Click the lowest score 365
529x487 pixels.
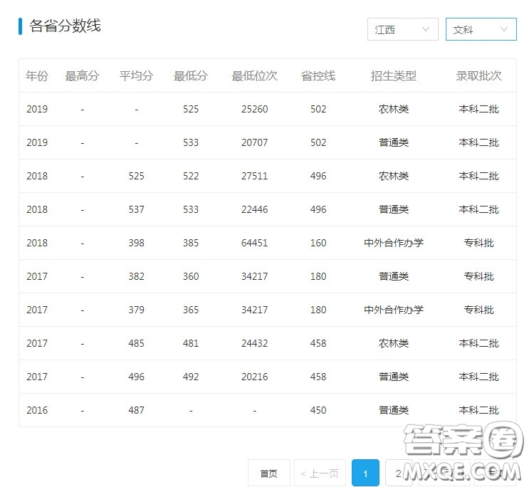click(191, 310)
